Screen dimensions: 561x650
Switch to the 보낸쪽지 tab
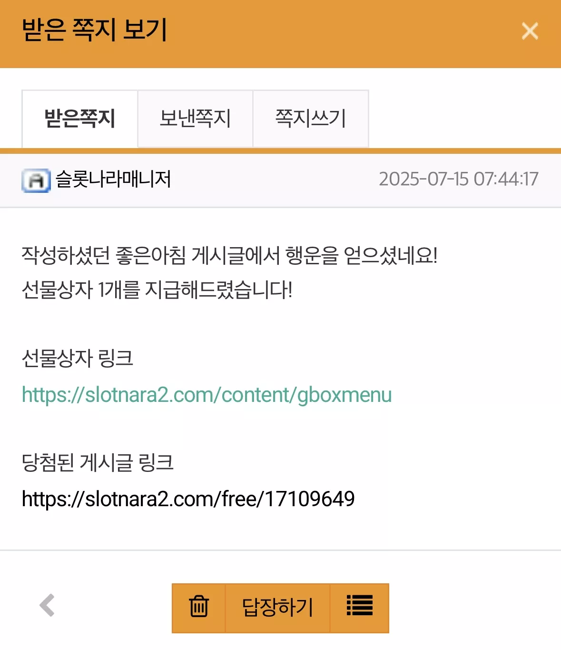coord(195,119)
